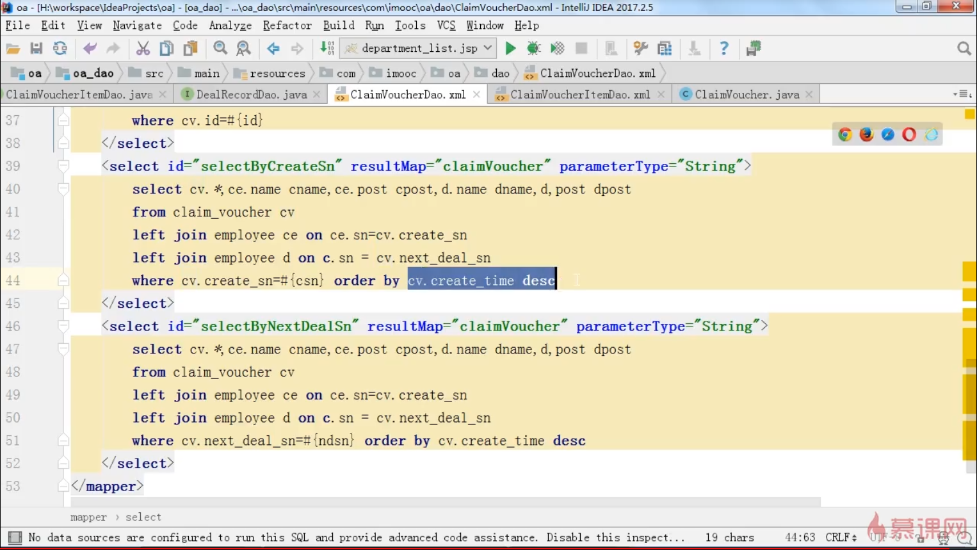977x550 pixels.
Task: Click the Synchronize refresh icon
Action: (x=60, y=49)
